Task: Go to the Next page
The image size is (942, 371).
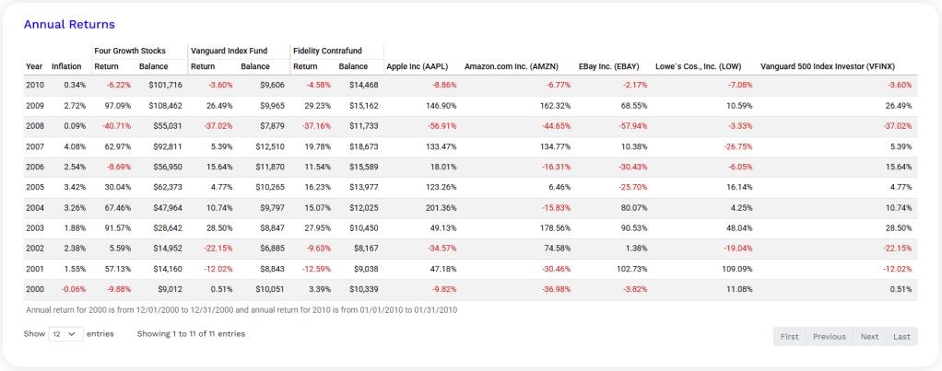Action: [869, 336]
